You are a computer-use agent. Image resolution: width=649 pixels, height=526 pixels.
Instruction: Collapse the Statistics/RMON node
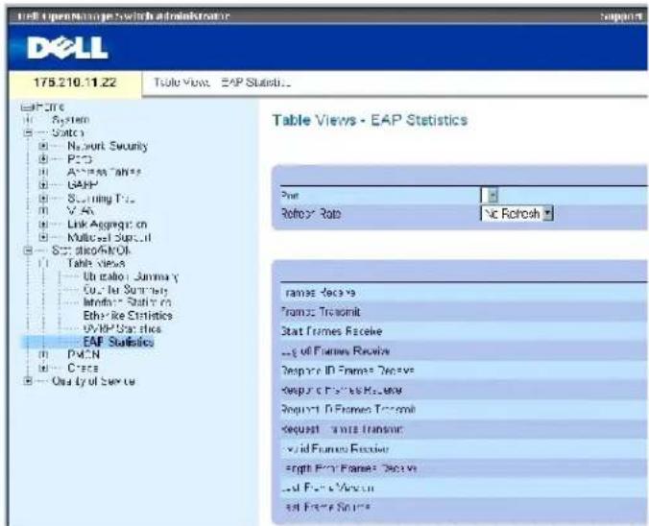(x=28, y=251)
